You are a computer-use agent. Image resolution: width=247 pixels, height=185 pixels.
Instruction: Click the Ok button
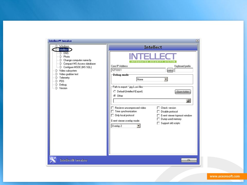point(189,160)
